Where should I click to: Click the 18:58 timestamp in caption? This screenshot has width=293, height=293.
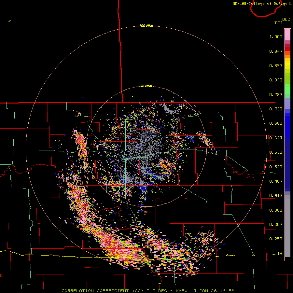[x=227, y=291]
